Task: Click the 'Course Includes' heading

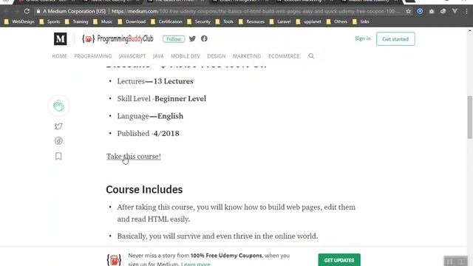Action: (x=144, y=189)
